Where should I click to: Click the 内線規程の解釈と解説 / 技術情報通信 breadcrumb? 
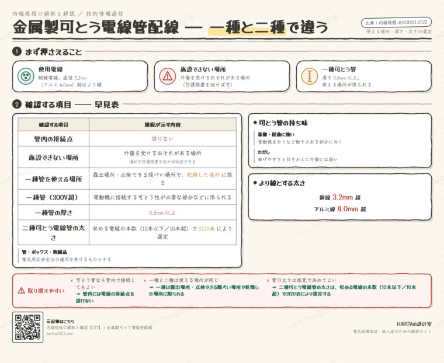point(68,13)
